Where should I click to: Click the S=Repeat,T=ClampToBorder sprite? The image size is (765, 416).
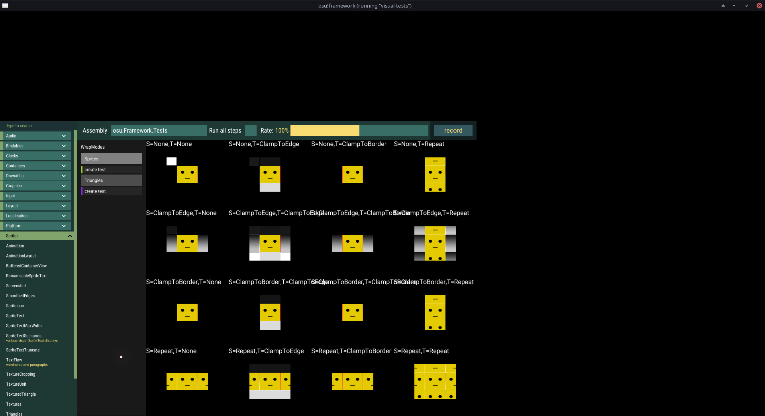[x=353, y=381]
